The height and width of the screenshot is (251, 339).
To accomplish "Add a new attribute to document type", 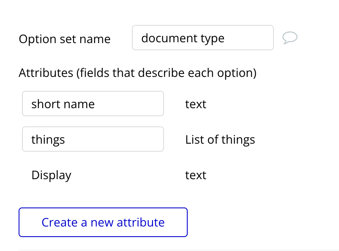I will coord(103,222).
